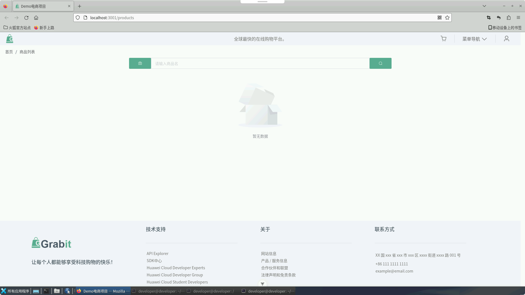The height and width of the screenshot is (295, 525).
Task: Click the green camera image-search button
Action: point(140,63)
